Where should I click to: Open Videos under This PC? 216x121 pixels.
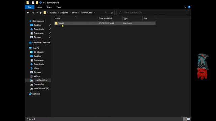pyautogui.click(x=37, y=76)
